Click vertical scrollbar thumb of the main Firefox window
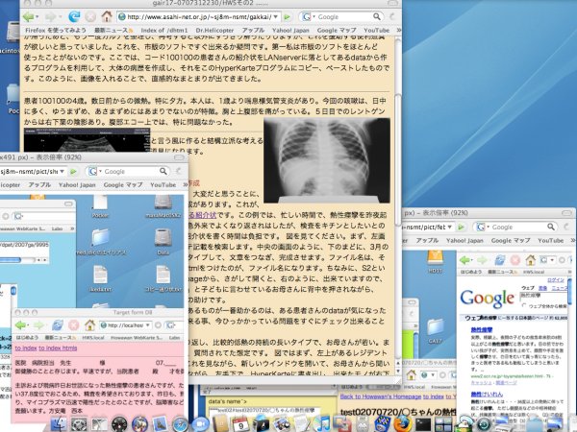This screenshot has height=432, width=577. click(x=398, y=159)
